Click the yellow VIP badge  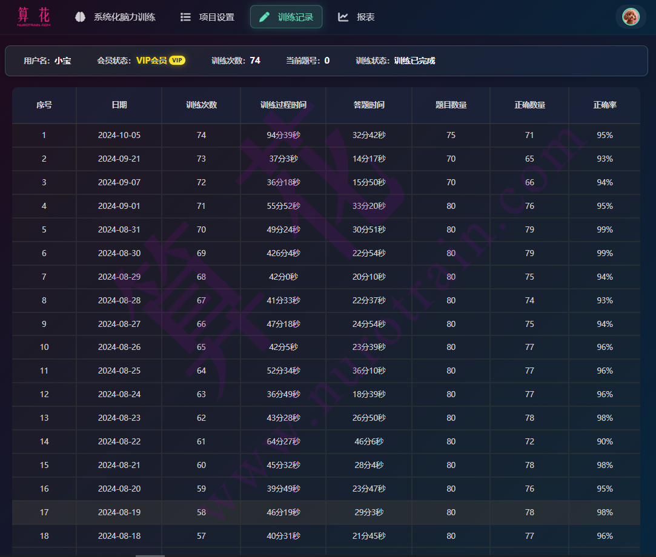177,61
